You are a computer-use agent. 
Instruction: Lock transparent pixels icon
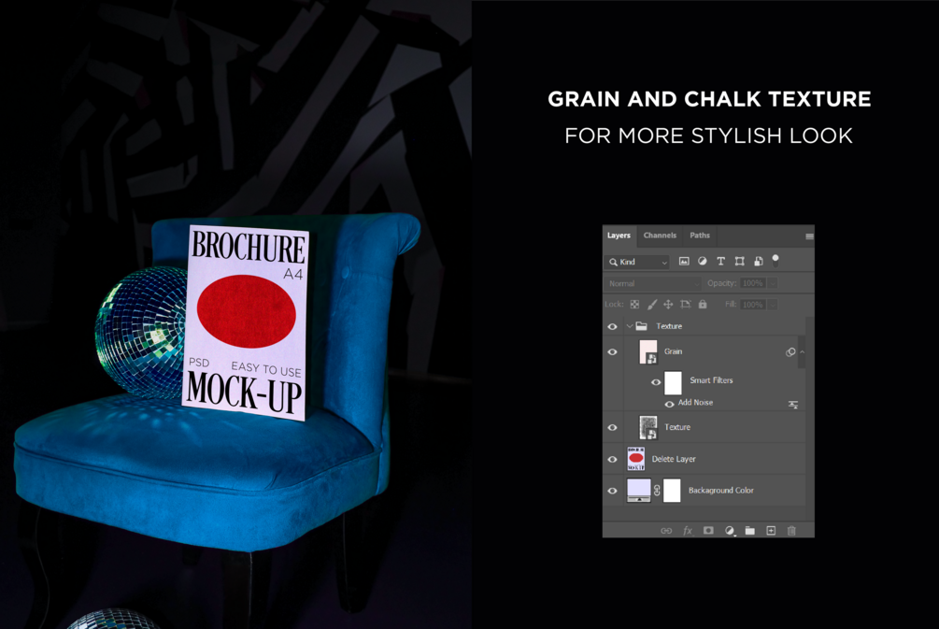click(x=634, y=305)
